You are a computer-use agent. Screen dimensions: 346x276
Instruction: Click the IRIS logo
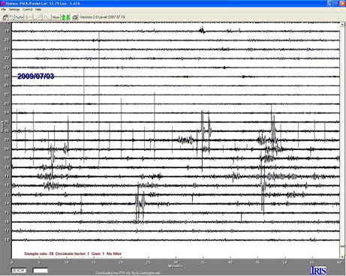318,271
